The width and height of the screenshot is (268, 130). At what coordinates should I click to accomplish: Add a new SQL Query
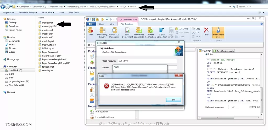pos(182,29)
